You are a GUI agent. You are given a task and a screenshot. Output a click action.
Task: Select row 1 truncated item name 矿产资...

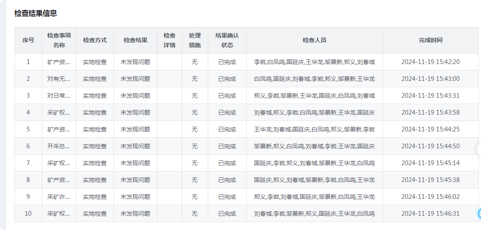59,62
